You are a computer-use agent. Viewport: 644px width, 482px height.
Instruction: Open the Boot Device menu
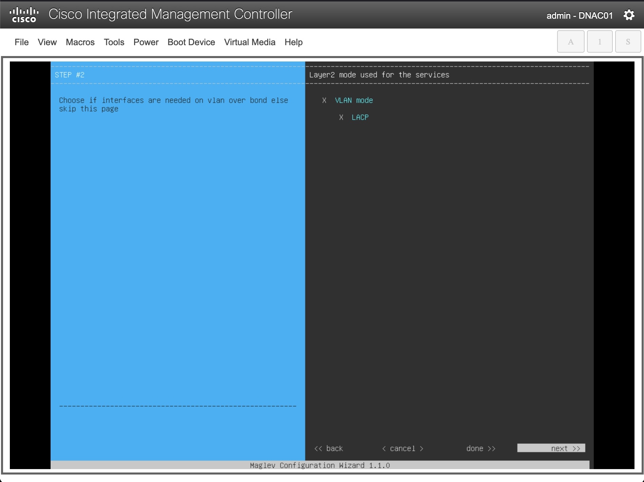pyautogui.click(x=191, y=42)
